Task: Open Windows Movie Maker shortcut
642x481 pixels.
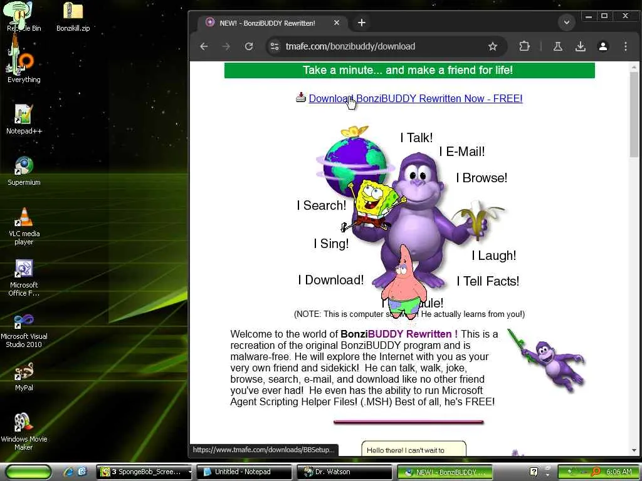Action: (24, 432)
